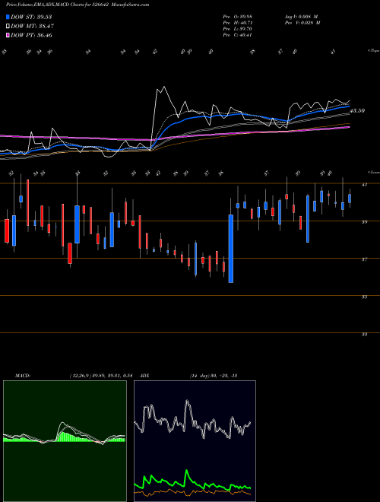Image resolution: width=380 pixels, height=502 pixels.
Task: Click the 33 price axis label
Action: point(365,334)
